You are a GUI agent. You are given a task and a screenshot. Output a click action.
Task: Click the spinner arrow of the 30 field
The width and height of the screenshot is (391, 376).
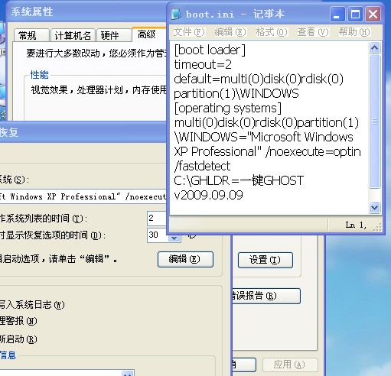[174, 238]
